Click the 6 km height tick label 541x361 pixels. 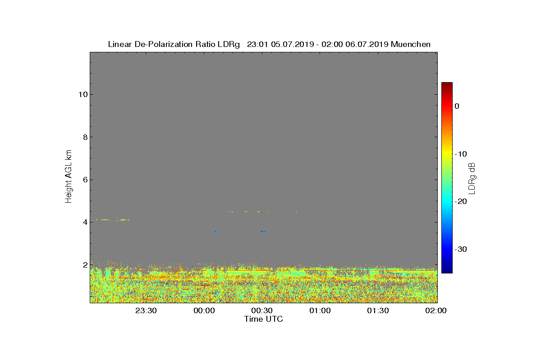pyautogui.click(x=84, y=180)
